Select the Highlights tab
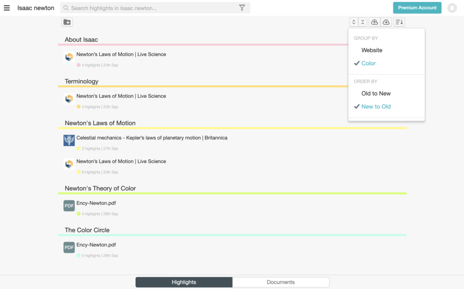 click(x=184, y=282)
